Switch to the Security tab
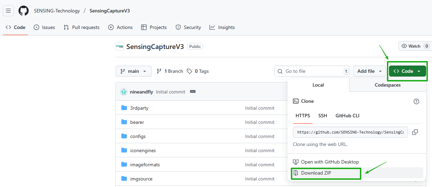The width and height of the screenshot is (432, 187). point(188,27)
